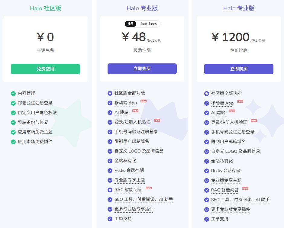Click the Halo 社区版 heading
The width and height of the screenshot is (284, 228).
tap(45, 8)
